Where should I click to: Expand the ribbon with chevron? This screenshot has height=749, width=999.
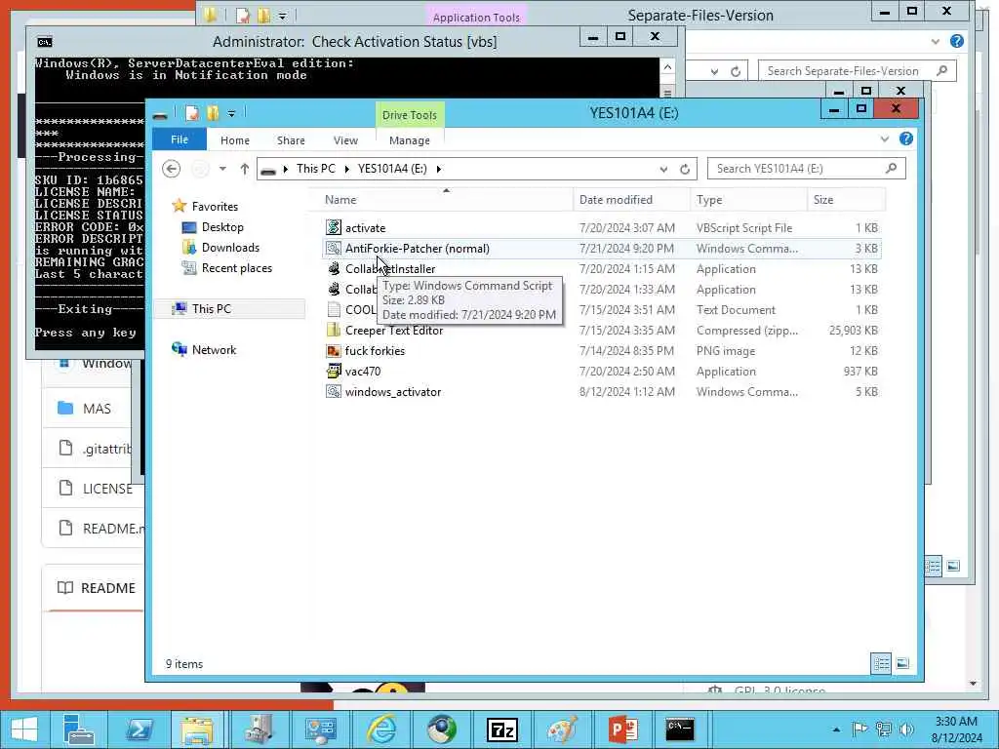coord(884,139)
